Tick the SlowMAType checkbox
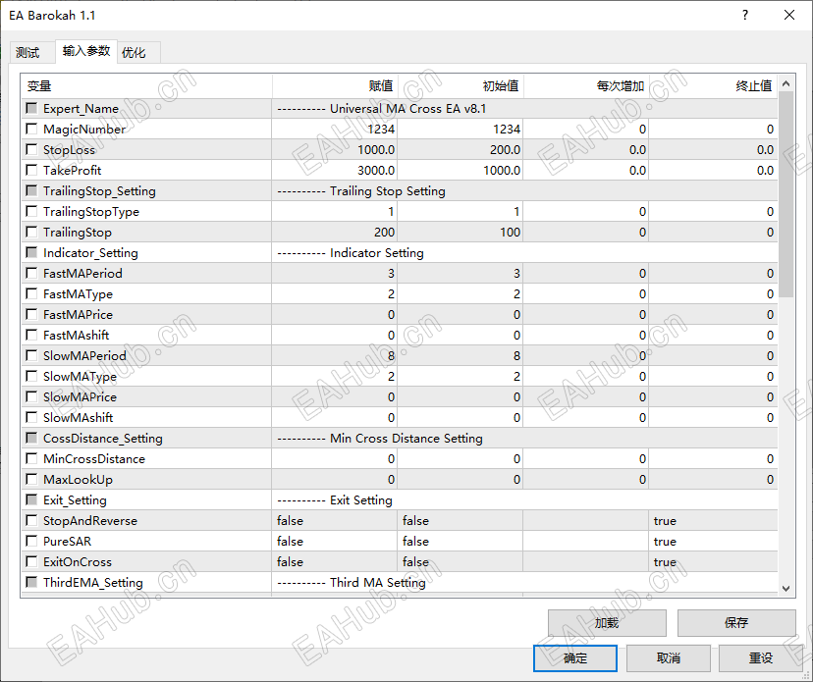The width and height of the screenshot is (813, 682). pos(31,376)
